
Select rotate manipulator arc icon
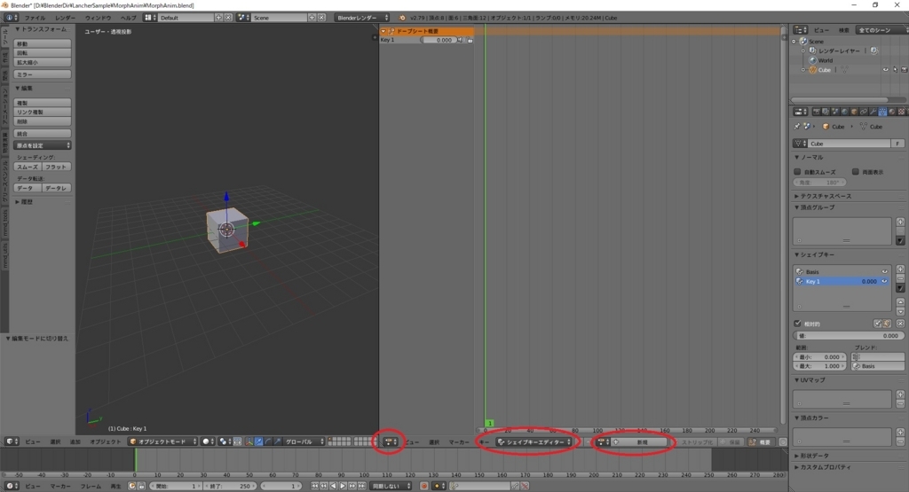coord(268,441)
